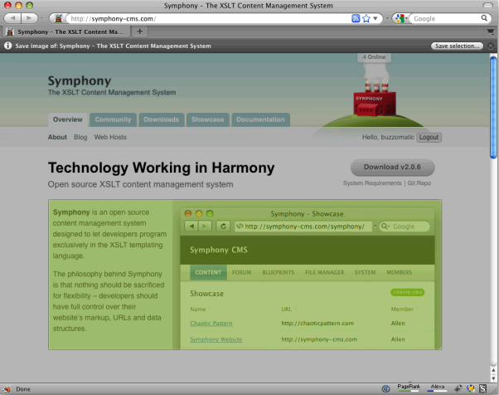Select the Symphony browser tab
The height and width of the screenshot is (395, 499).
[66, 32]
